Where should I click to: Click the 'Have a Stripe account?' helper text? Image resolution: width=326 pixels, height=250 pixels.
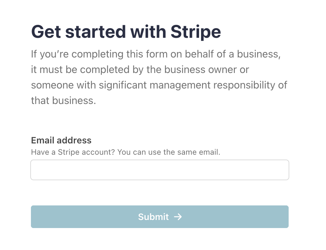[125, 152]
